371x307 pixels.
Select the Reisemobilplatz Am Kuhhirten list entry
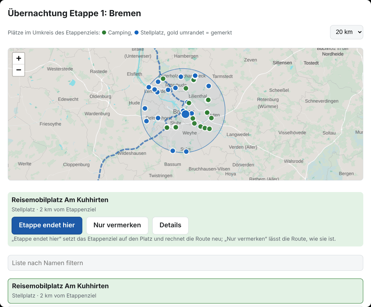pos(185,291)
